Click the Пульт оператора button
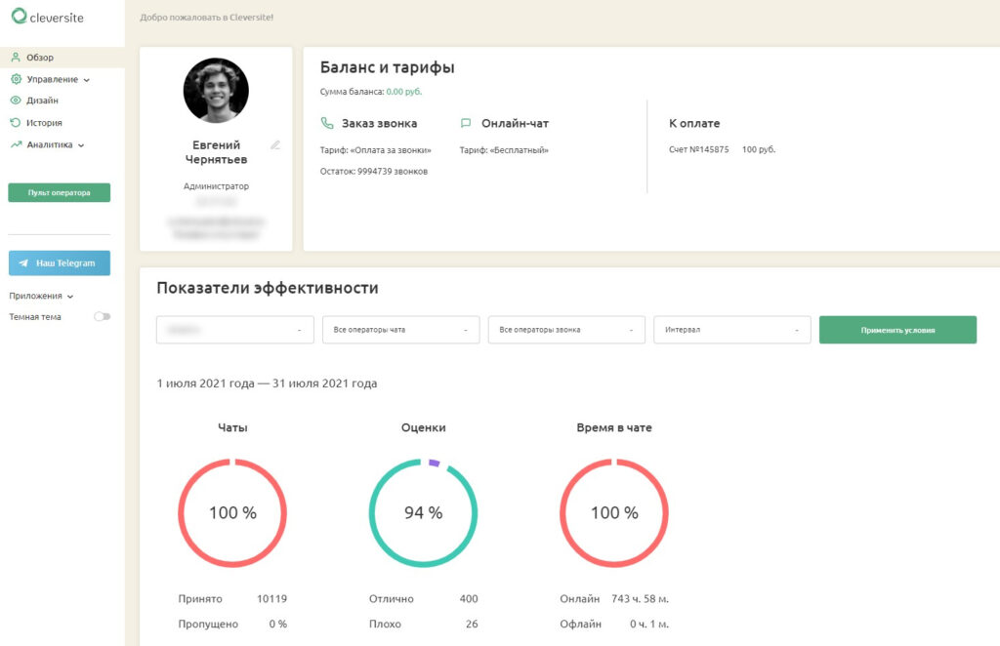This screenshot has height=646, width=1000. click(60, 192)
